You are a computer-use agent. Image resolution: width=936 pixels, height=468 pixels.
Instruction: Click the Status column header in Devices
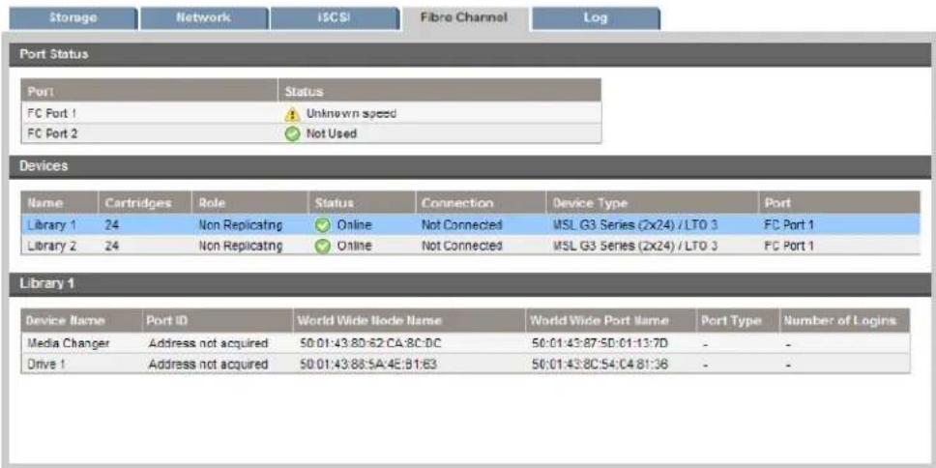pyautogui.click(x=362, y=203)
